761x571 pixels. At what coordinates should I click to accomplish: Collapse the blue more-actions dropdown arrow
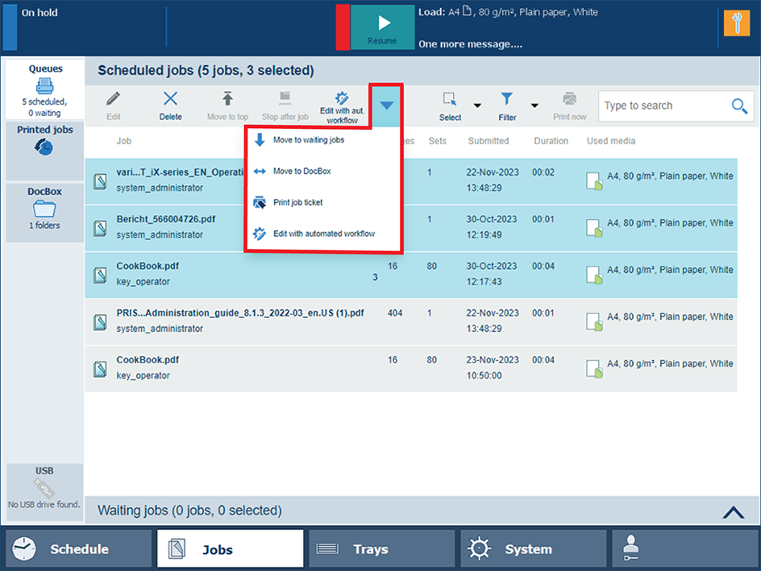(387, 106)
